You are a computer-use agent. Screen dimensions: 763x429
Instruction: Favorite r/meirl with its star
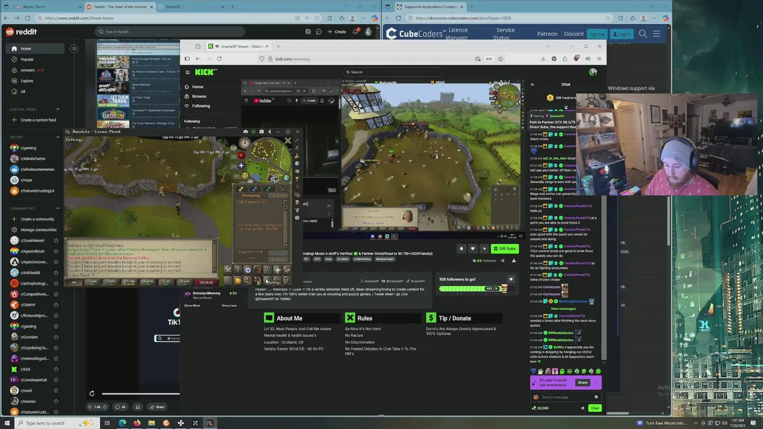pyautogui.click(x=56, y=391)
